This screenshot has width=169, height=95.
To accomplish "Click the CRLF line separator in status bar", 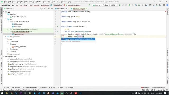I will coord(148,90).
